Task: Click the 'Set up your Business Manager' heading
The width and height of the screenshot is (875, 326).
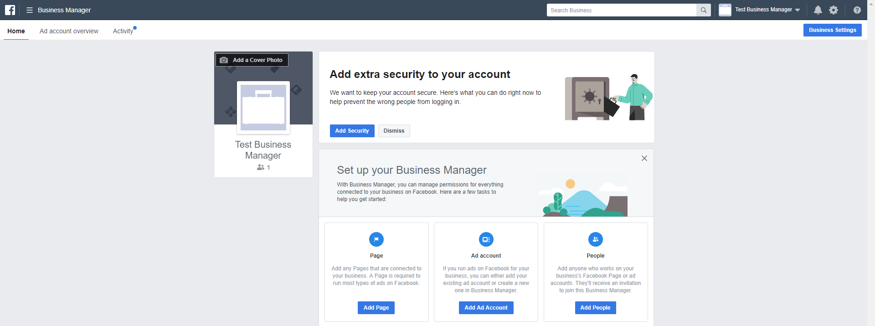Action: tap(412, 170)
